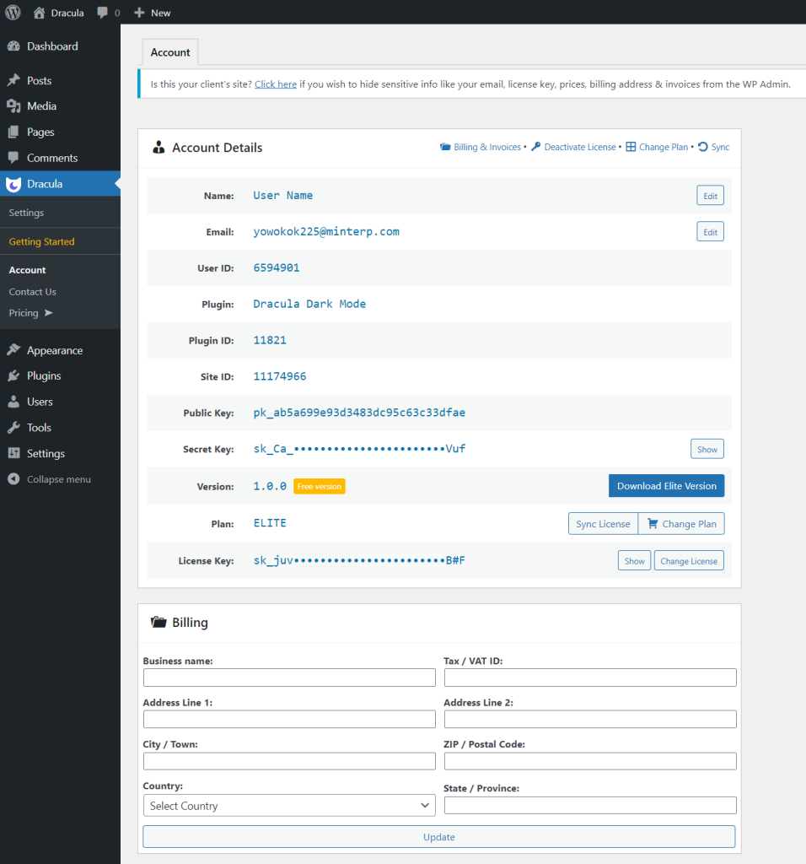The width and height of the screenshot is (806, 864).
Task: Open Billing & Invoices link
Action: [487, 147]
